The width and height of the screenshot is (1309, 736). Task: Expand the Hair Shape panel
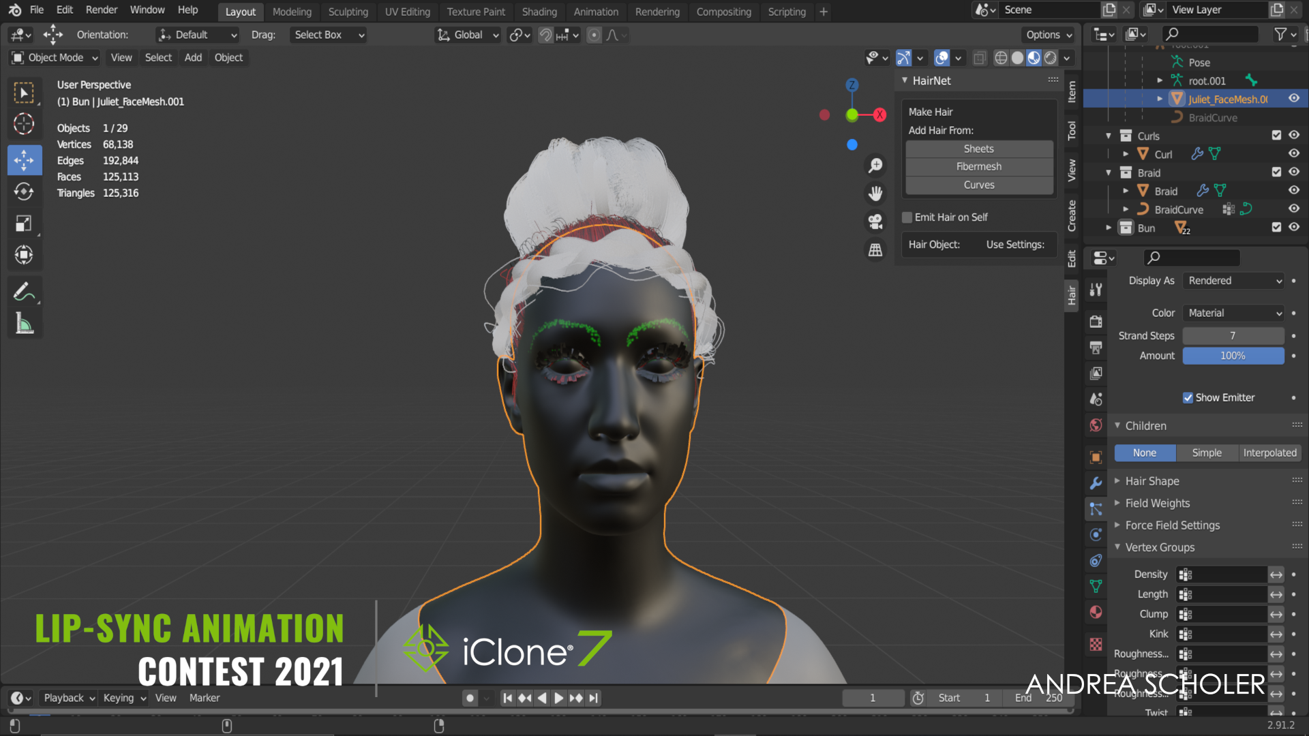coord(1152,481)
